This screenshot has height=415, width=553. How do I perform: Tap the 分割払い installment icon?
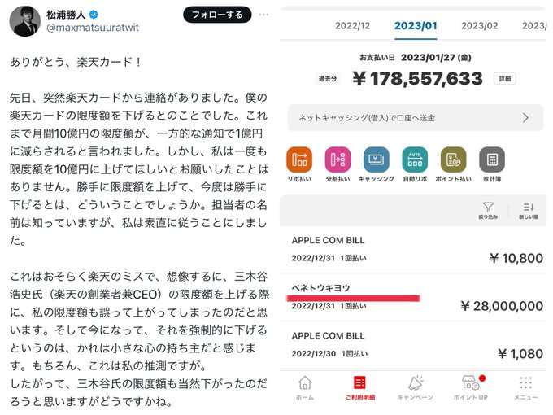click(337, 159)
